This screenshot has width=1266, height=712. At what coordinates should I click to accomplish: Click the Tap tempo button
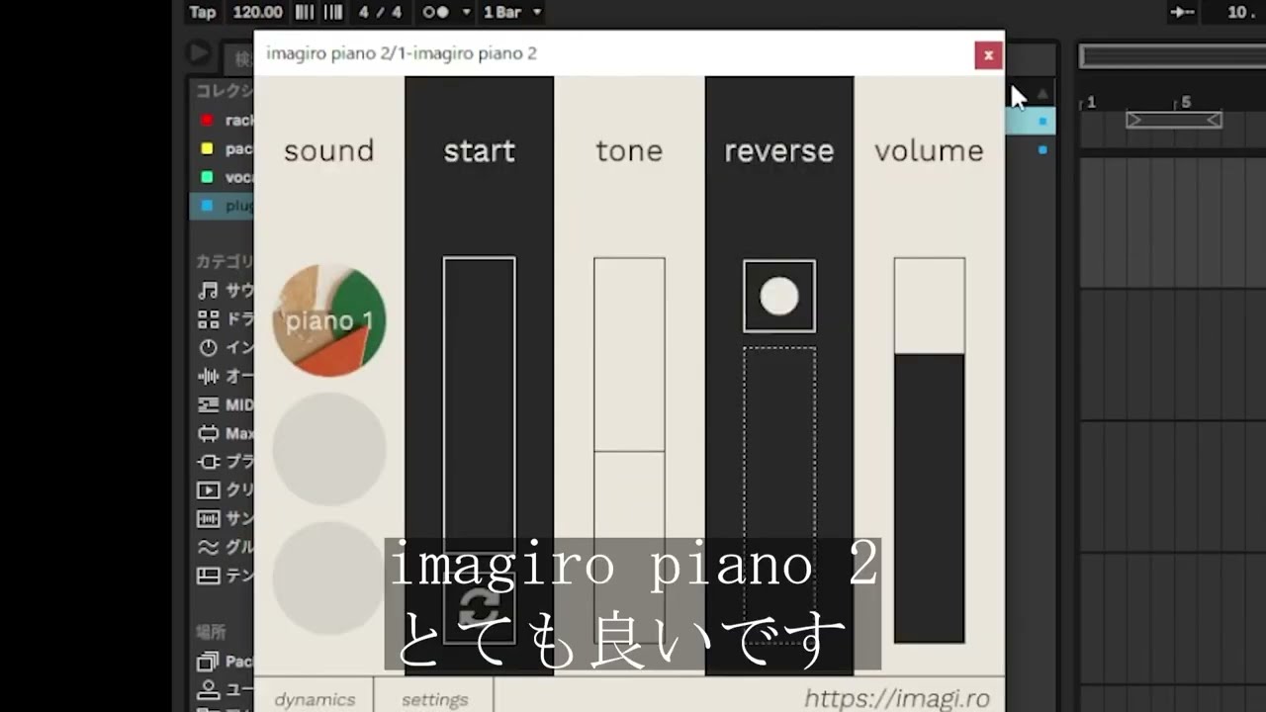coord(203,12)
